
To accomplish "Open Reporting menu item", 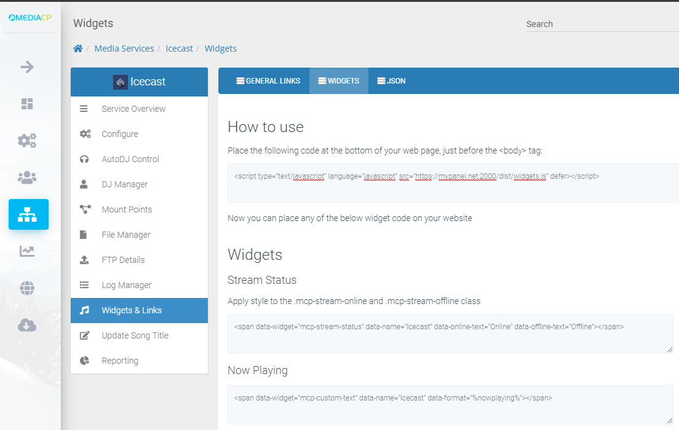I will pyautogui.click(x=139, y=361).
